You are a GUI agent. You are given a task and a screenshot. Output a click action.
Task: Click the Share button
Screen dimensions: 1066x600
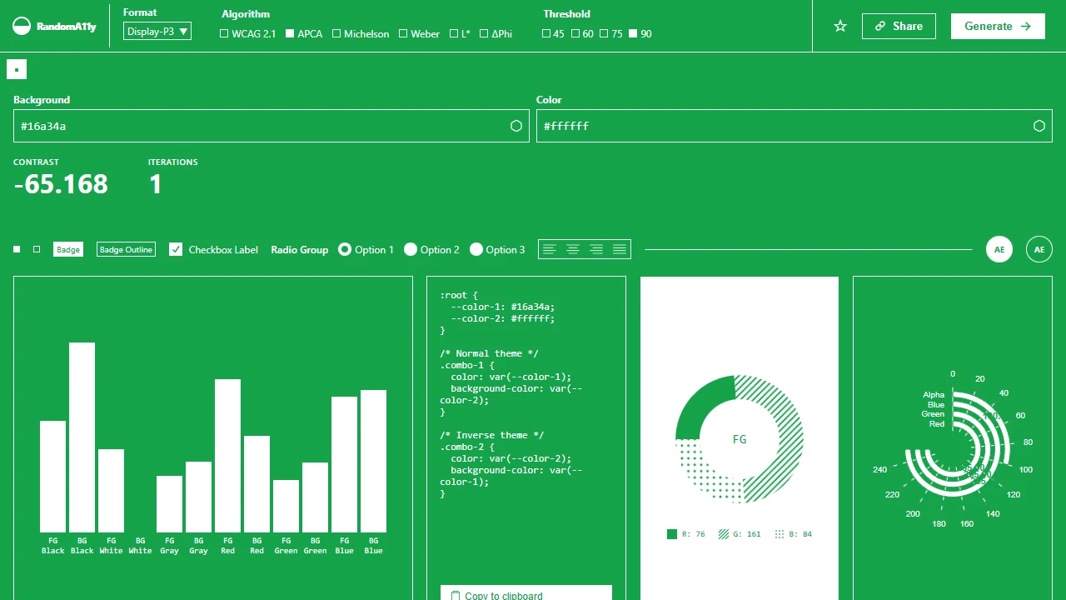tap(899, 26)
